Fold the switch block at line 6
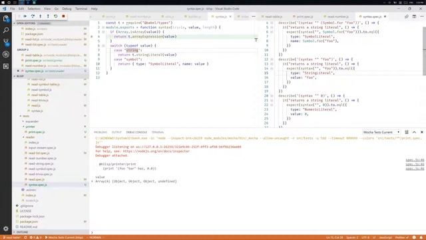 coord(103,46)
